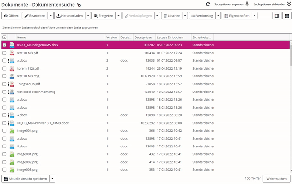Expand the Versionslog dropdown arrow
This screenshot has height=184, width=292.
pos(218,16)
